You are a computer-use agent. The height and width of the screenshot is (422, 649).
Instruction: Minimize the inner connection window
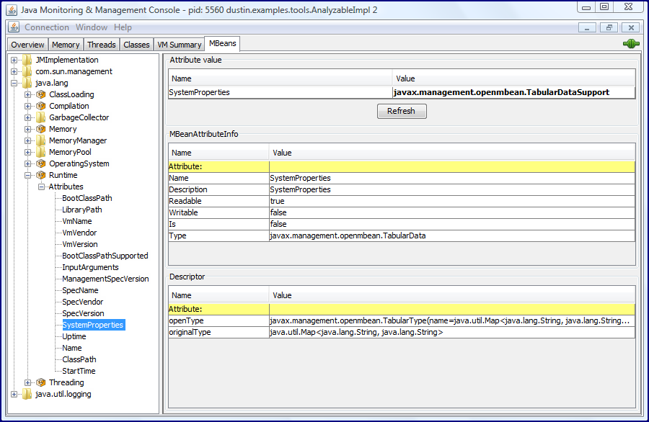tap(587, 27)
